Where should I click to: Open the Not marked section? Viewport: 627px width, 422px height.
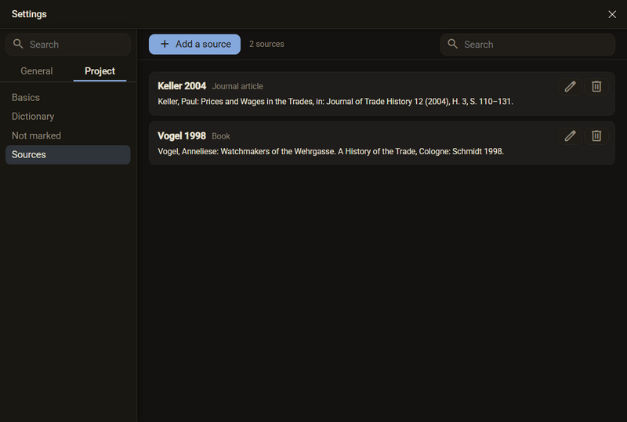[x=68, y=135]
